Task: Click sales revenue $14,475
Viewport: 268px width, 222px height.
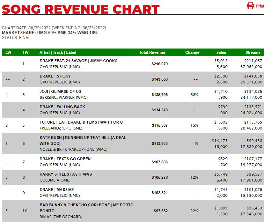Action: (x=220, y=141)
